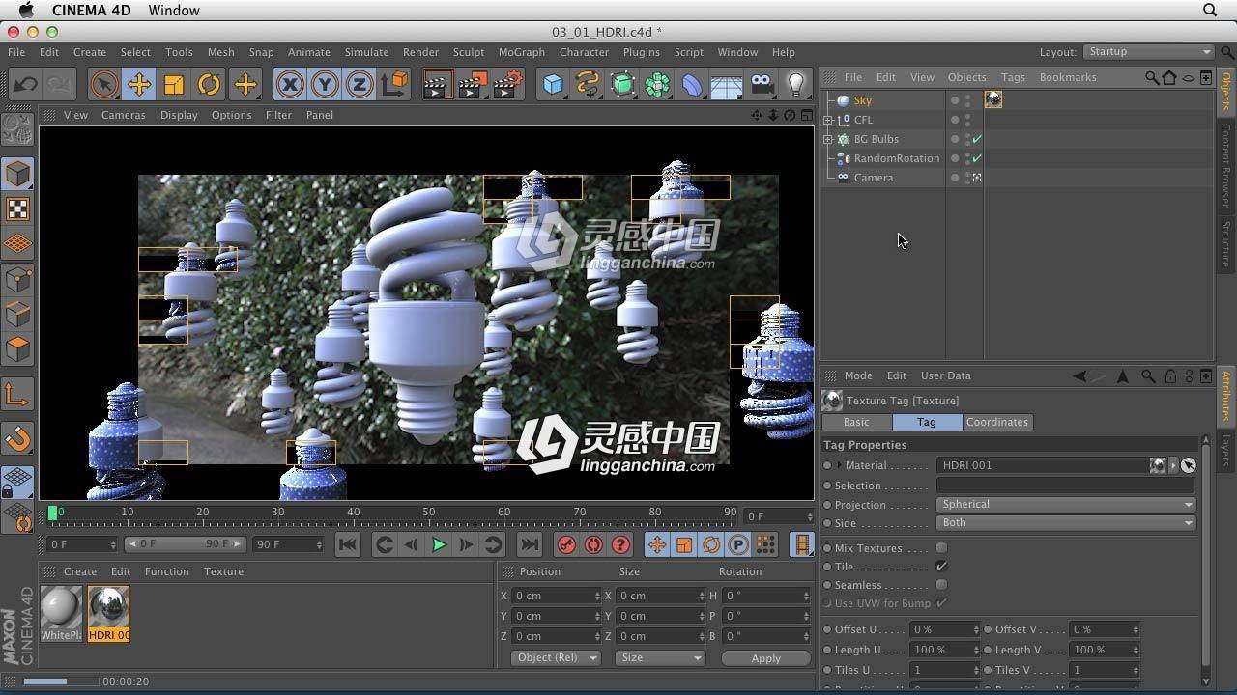1237x695 pixels.
Task: Open attribute manager User Data menu
Action: (945, 375)
